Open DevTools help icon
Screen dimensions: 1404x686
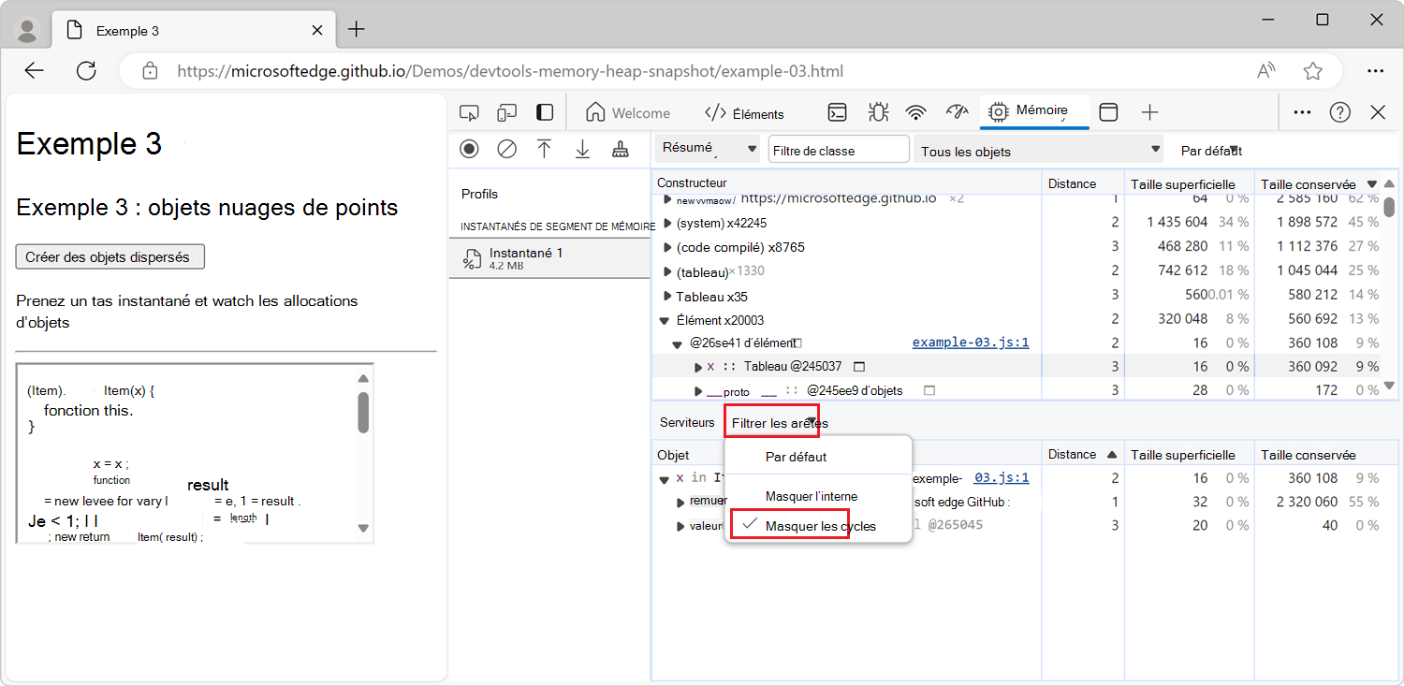pyautogui.click(x=1340, y=113)
